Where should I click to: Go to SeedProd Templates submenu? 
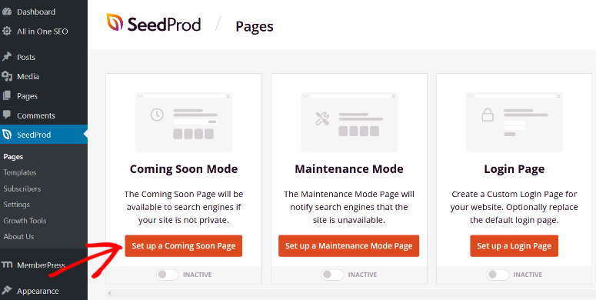coord(20,172)
